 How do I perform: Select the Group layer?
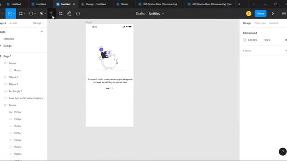pos(17,70)
